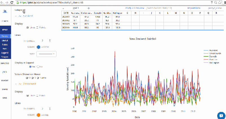Viewport: 226px width, 119px height.
Task: Open help chat bubble icon
Action: point(221,115)
